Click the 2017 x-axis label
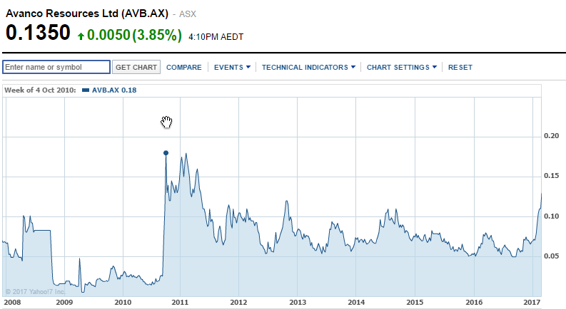Screen dimensions: 566x309 tap(532, 302)
